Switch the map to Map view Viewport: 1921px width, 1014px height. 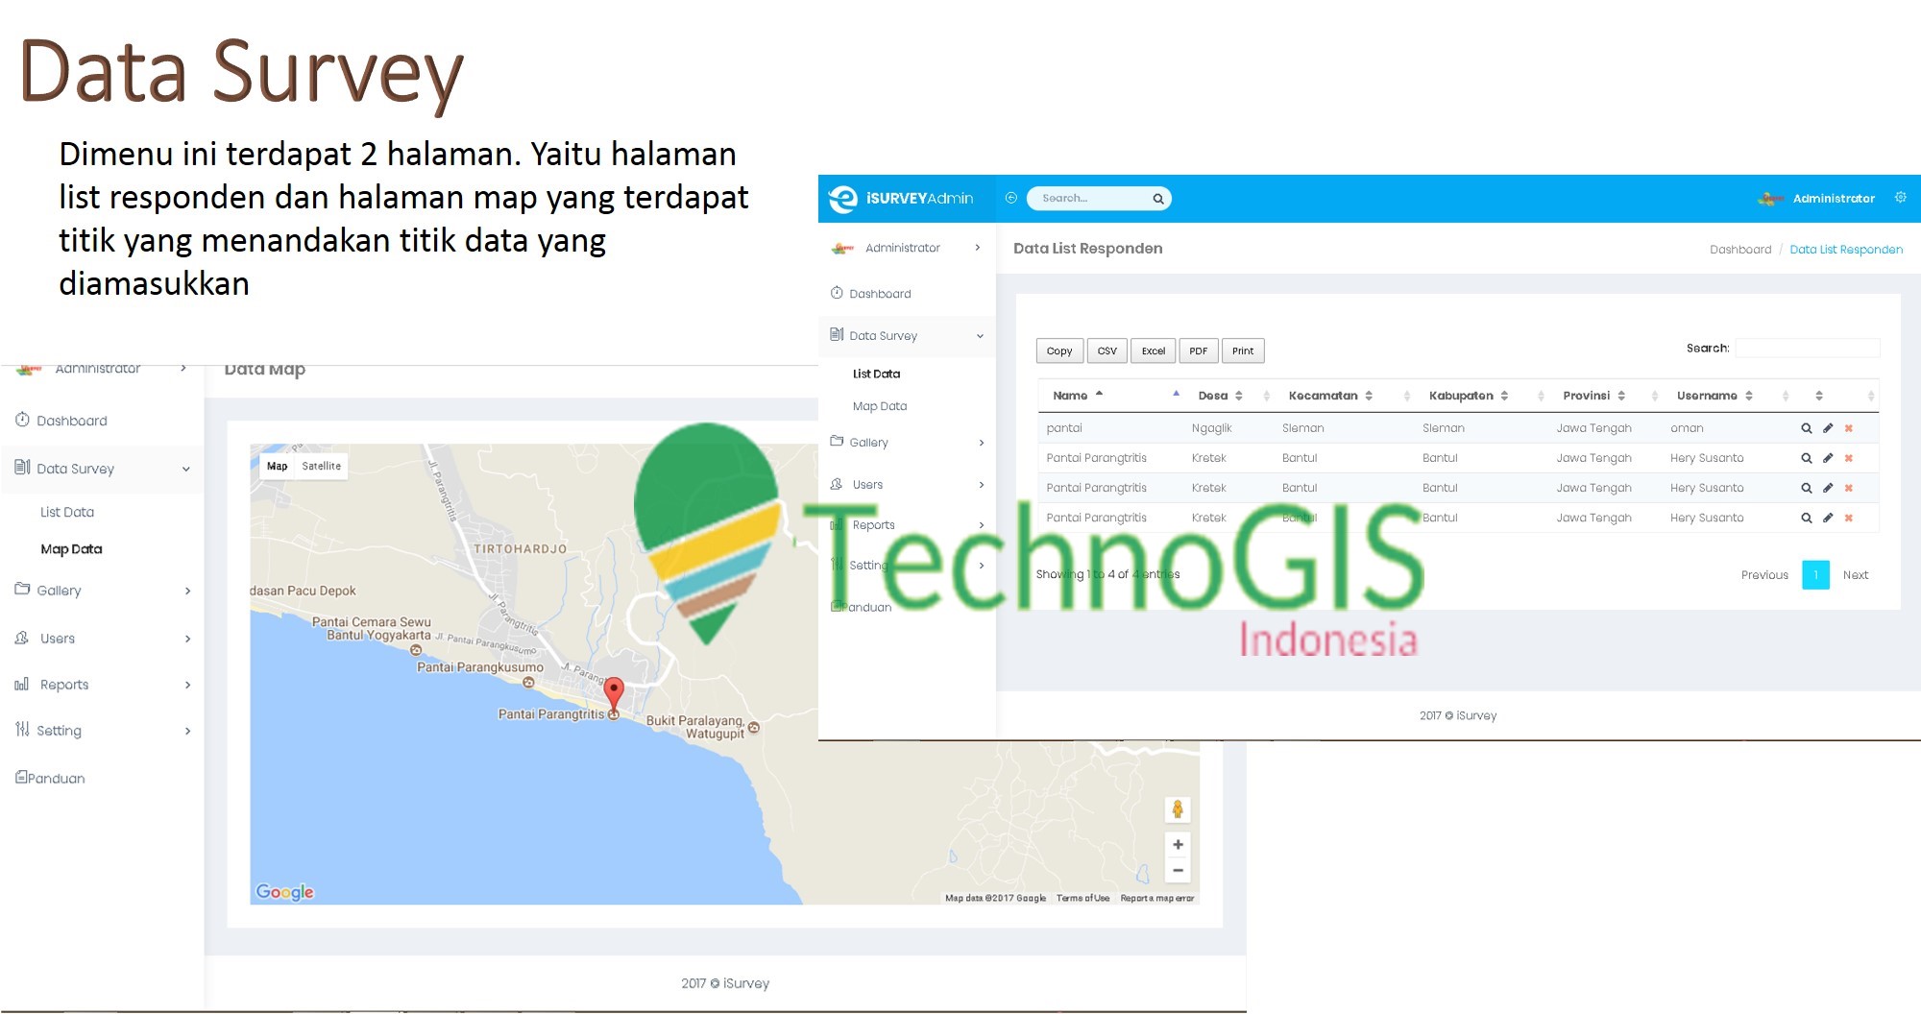tap(278, 466)
